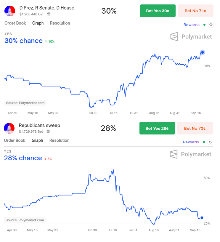Click the Capitol icon for D Prez market
Viewport: 220px width, 242px height.
tap(10, 11)
